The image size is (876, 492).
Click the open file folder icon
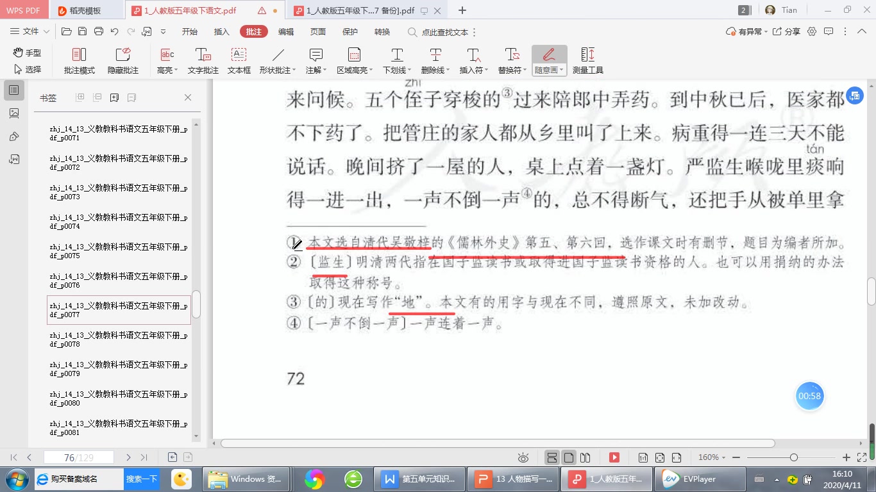(66, 31)
